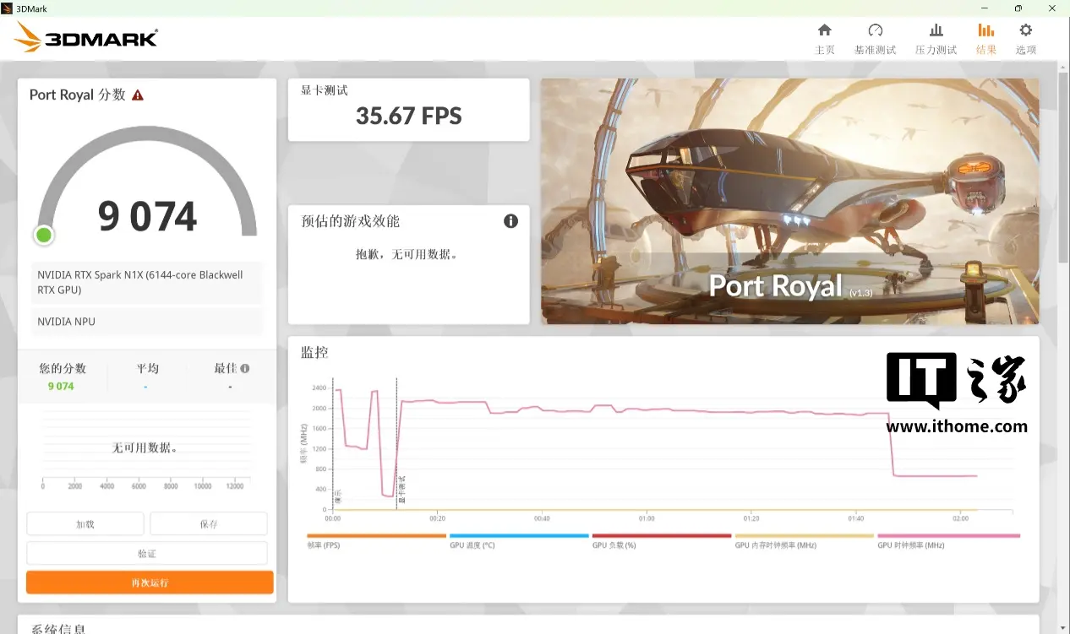The image size is (1070, 634).
Task: Click the warning triangle beside Port Royal 分数
Action: point(138,95)
